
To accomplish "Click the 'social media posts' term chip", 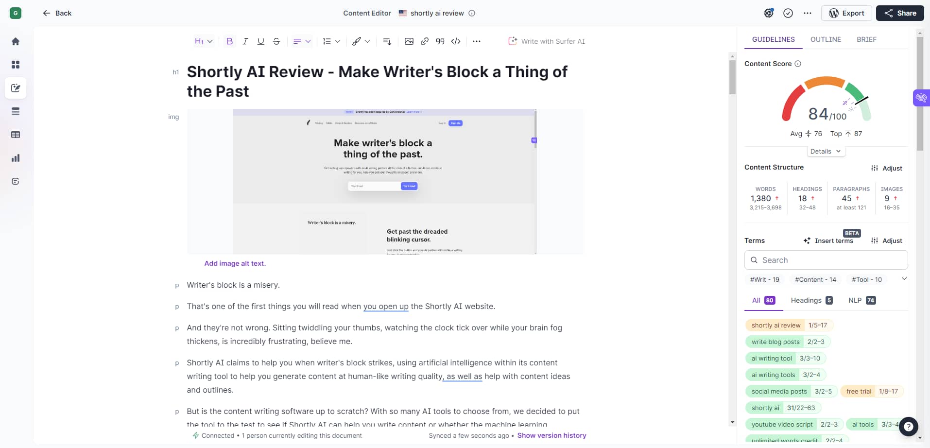I will click(792, 391).
